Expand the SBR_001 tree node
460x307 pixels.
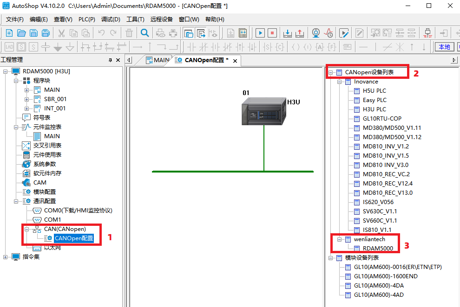coord(27,99)
